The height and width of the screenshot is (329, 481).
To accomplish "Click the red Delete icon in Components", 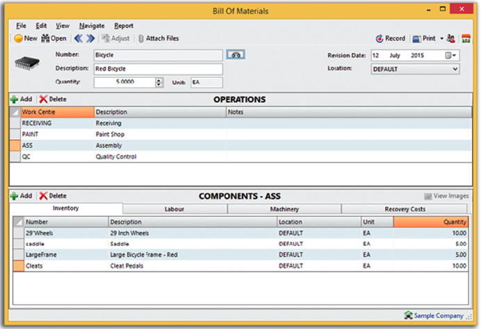I will [x=43, y=196].
